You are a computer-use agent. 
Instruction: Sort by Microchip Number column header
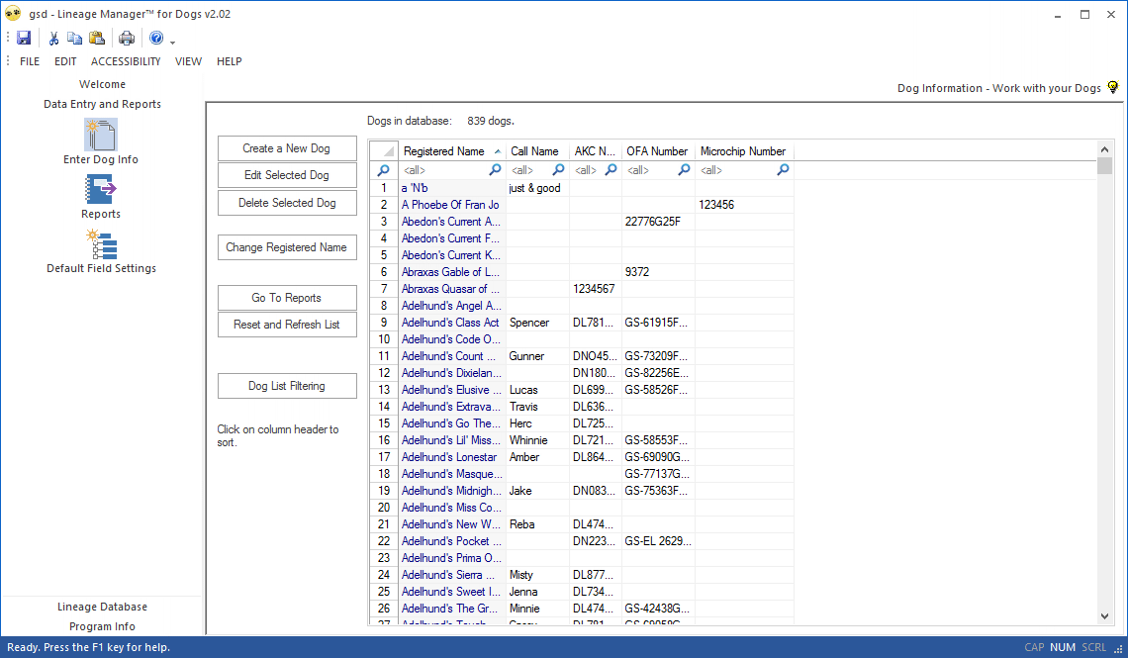click(x=744, y=151)
